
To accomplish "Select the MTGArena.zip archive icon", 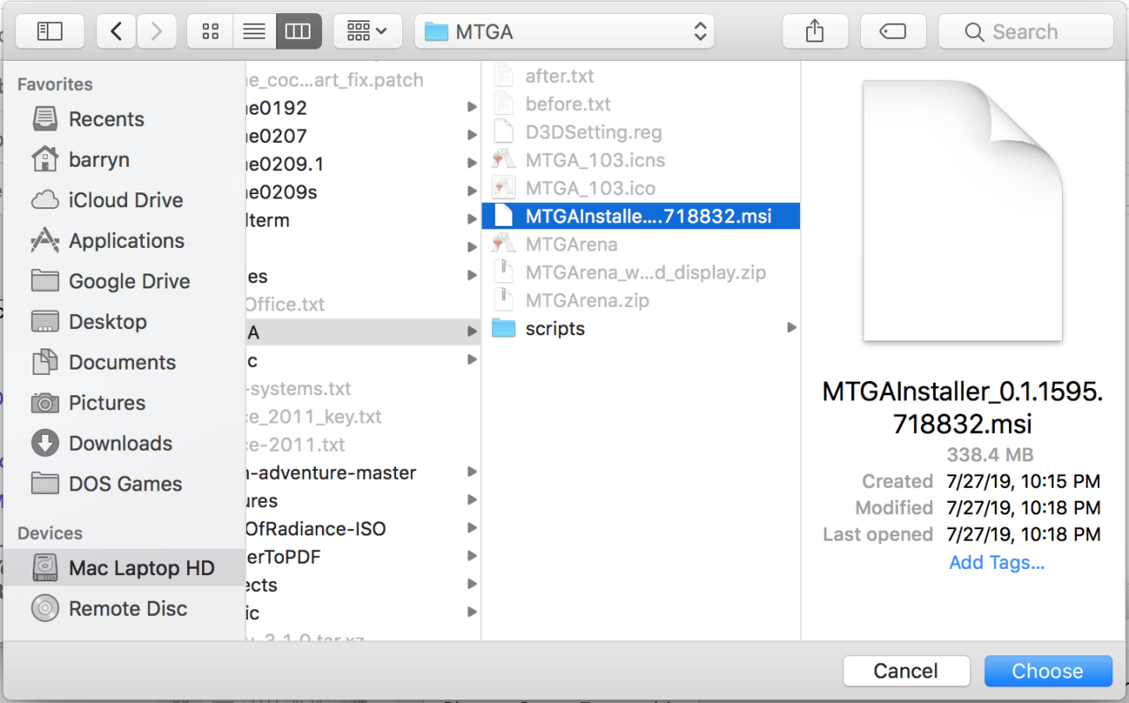I will 504,301.
